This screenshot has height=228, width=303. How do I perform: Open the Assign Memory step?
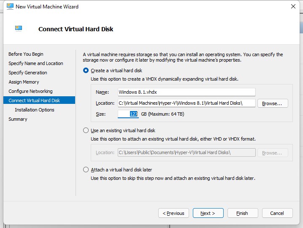pyautogui.click(x=24, y=82)
